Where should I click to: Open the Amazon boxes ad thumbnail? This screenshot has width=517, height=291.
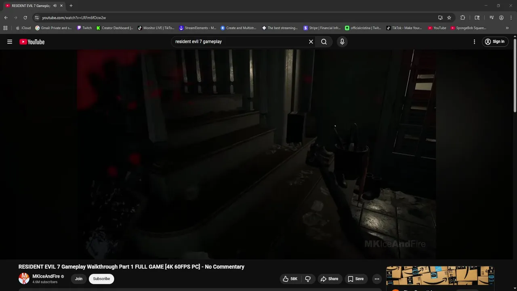(x=440, y=276)
